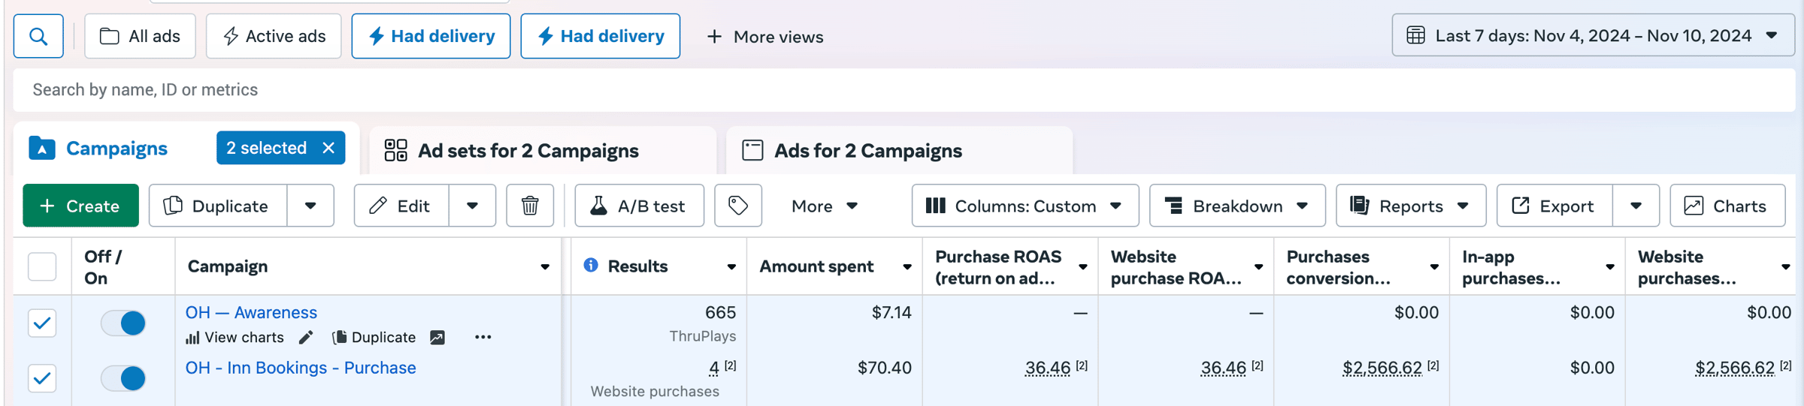1804x406 pixels.
Task: Toggle off the OH — Awareness campaign
Action: 124,323
